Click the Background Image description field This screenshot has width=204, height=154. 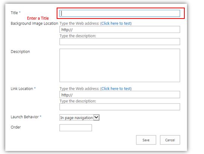tap(120, 42)
